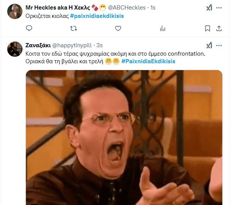Click Grok icon on Mr Heckles tweet

(209, 8)
